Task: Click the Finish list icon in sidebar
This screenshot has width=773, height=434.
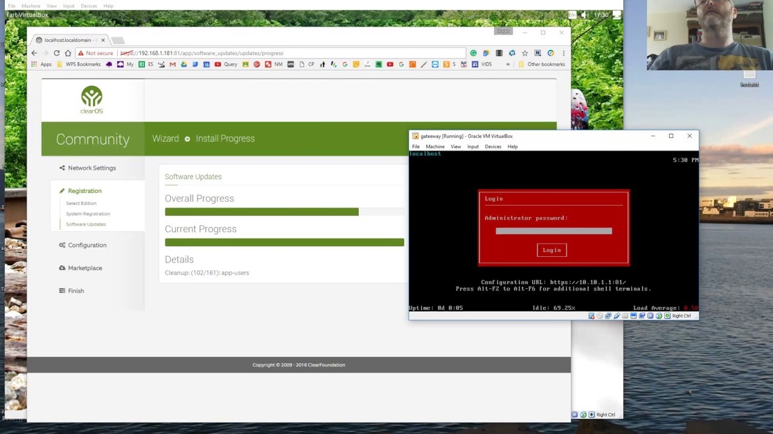Action: (62, 291)
